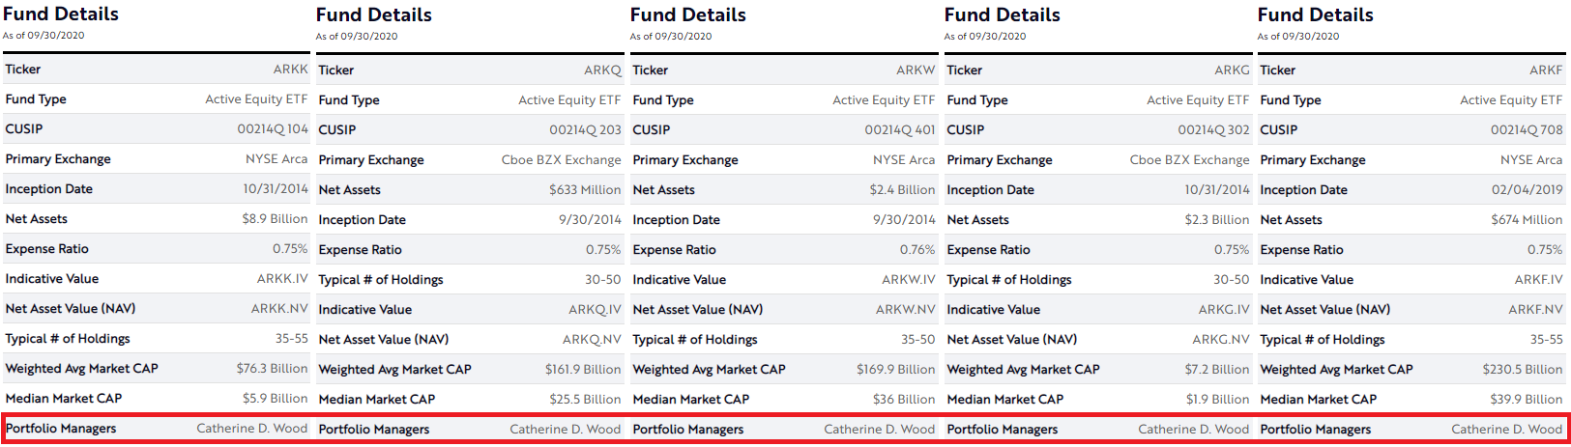Select the ARKW ticker value

[916, 70]
